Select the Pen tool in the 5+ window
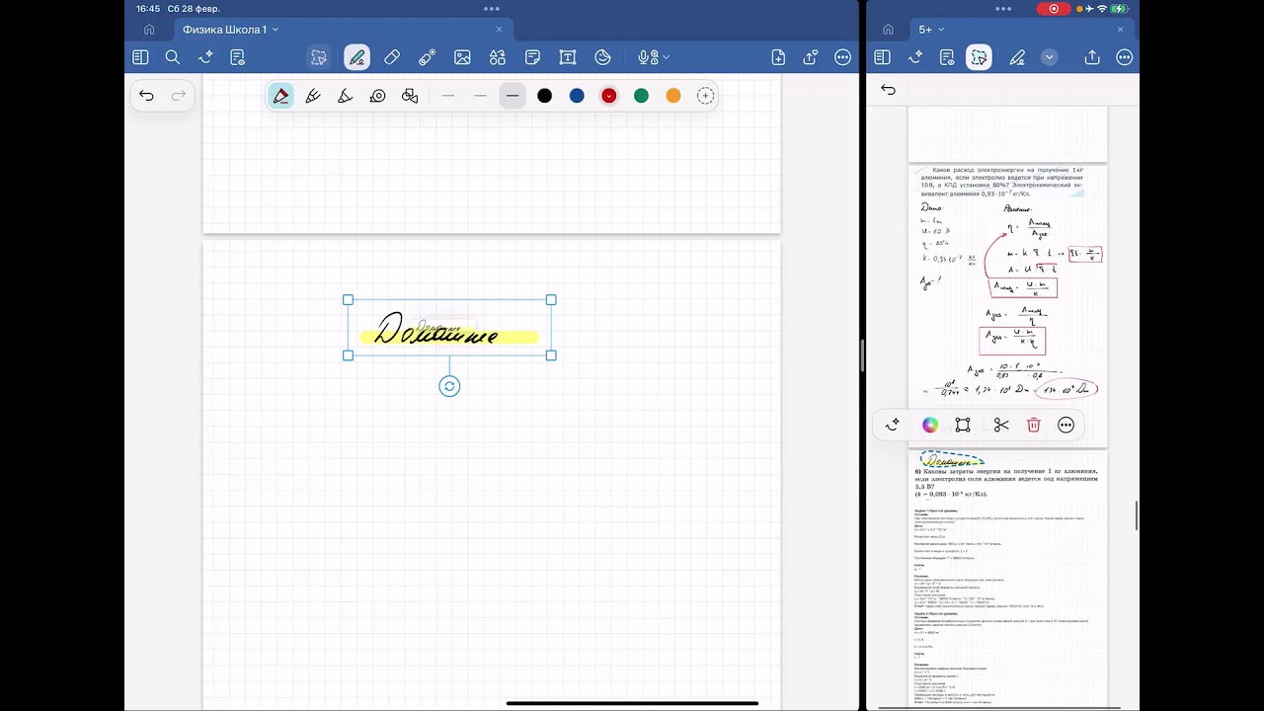This screenshot has width=1264, height=711. pyautogui.click(x=1017, y=57)
